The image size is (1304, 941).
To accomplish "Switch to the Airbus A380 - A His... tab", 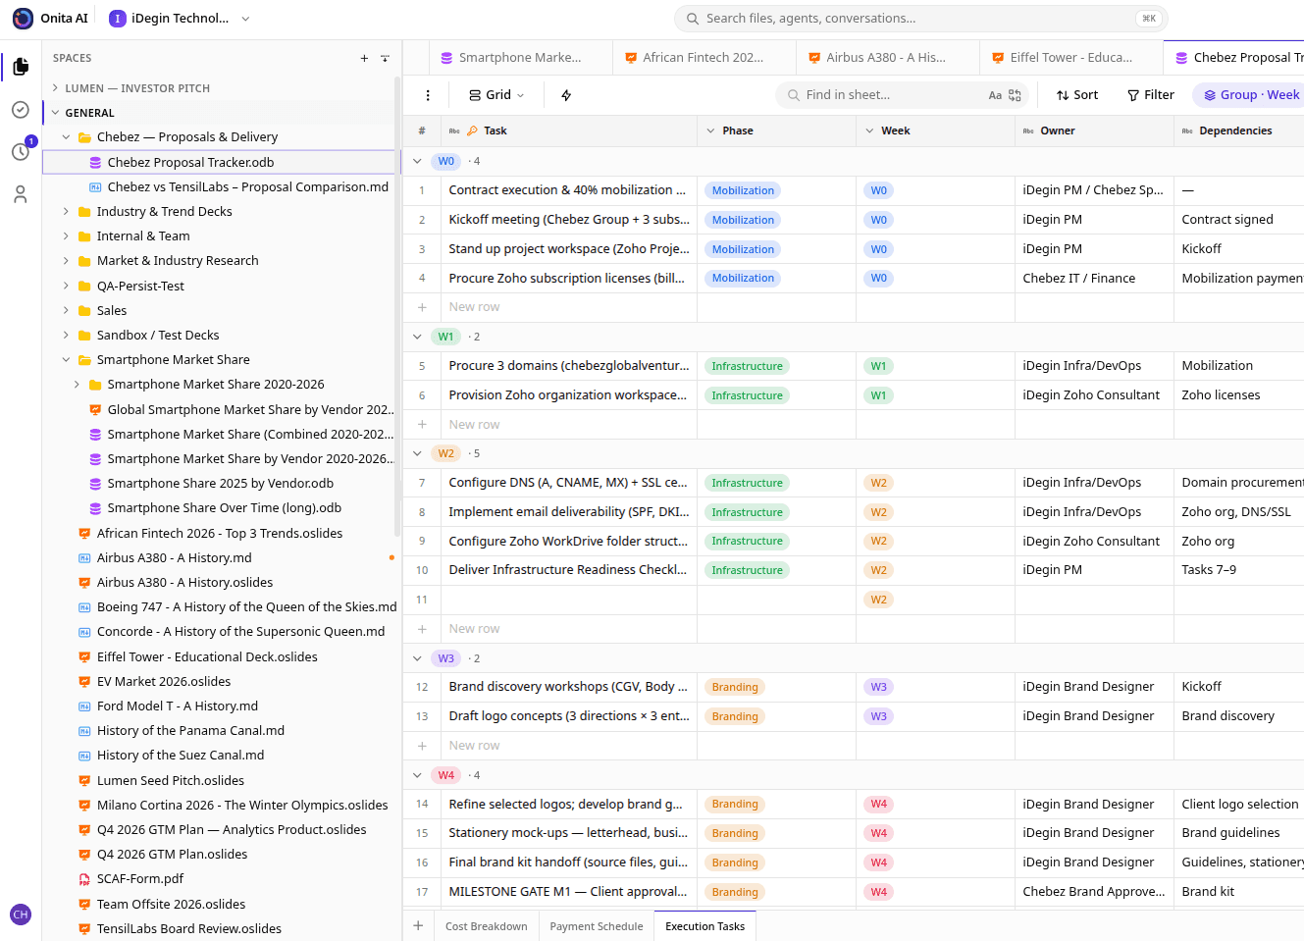I will coord(887,58).
